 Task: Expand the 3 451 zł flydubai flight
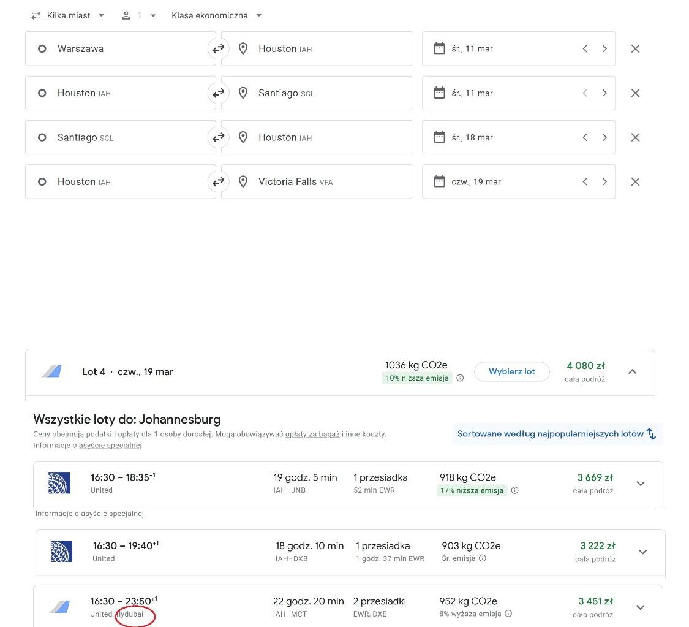640,607
